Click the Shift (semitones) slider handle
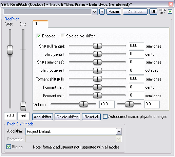Viewport: 175px width, 157px height. (97, 62)
